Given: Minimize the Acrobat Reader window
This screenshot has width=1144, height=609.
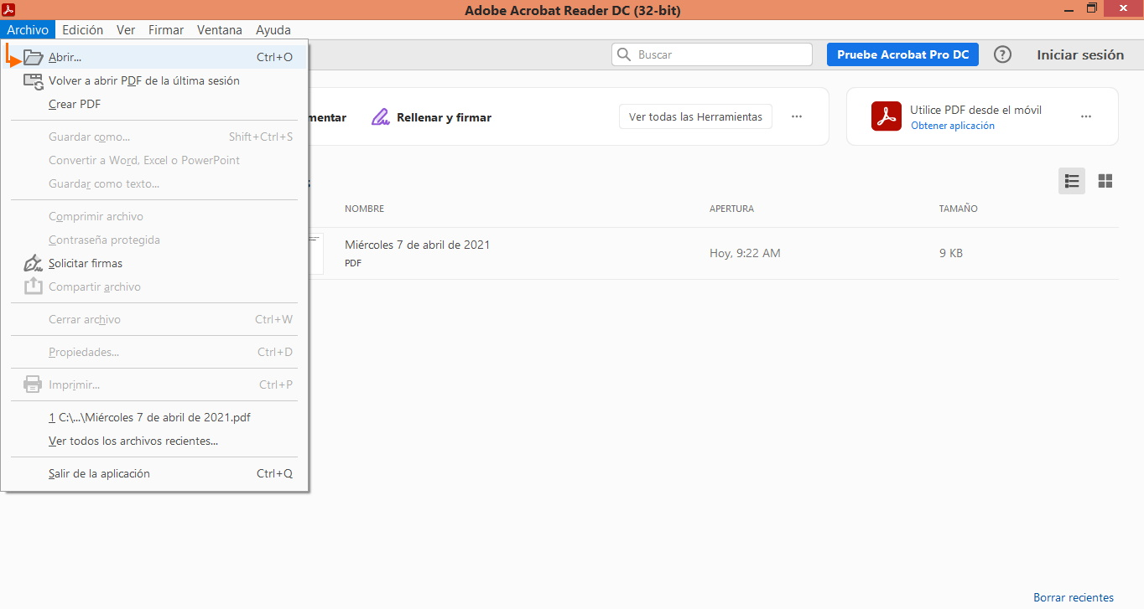Looking at the screenshot, I should tap(1067, 9).
